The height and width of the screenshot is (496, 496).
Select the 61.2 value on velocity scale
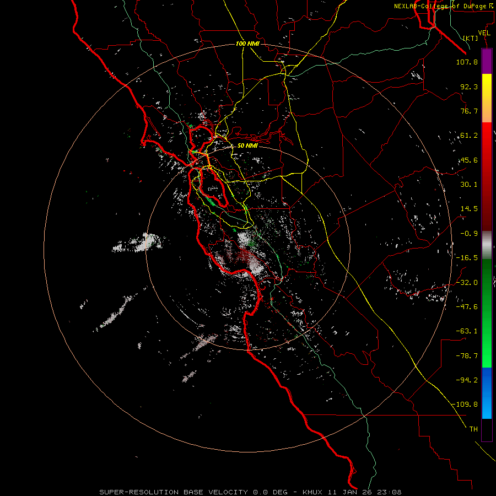[469, 136]
